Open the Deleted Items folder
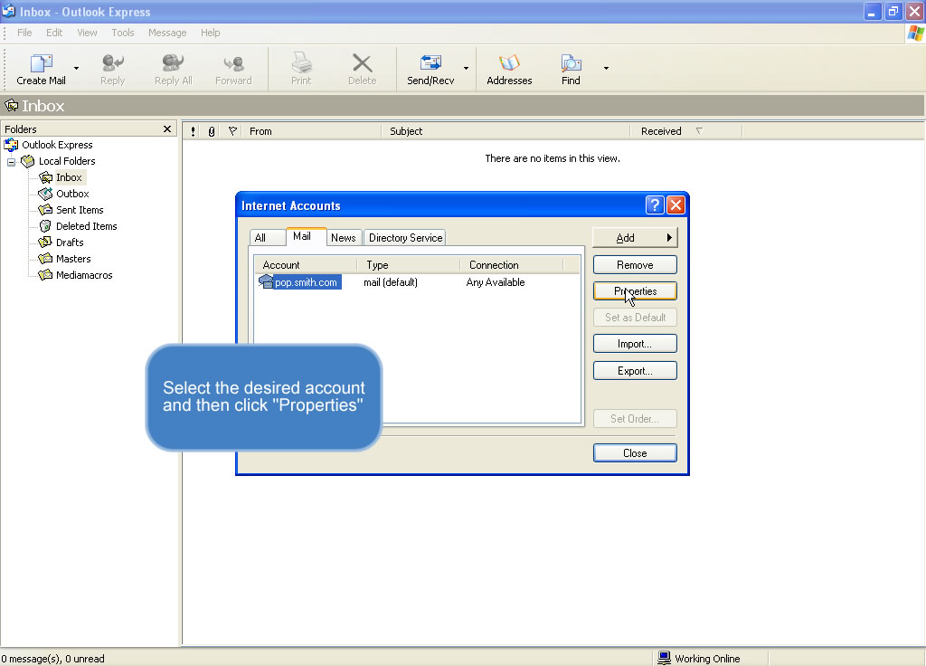This screenshot has height=666, width=926. (86, 226)
